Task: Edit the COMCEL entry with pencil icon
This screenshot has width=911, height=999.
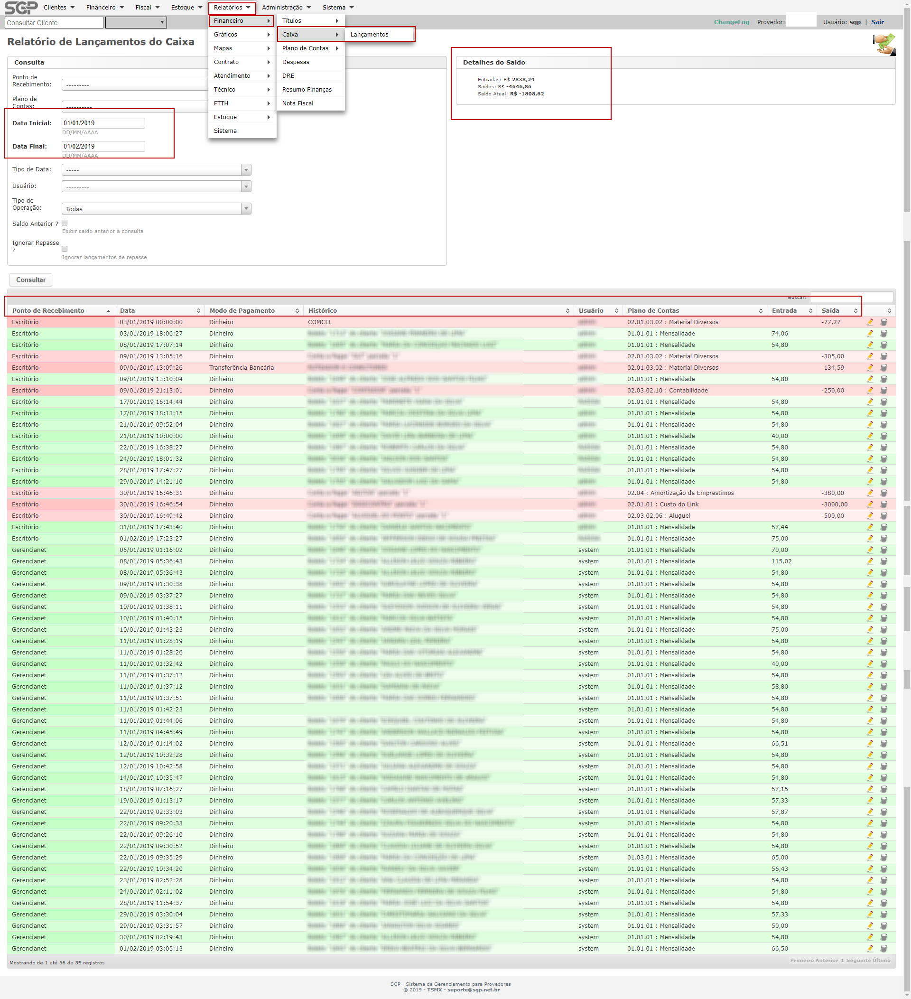Action: pos(870,322)
